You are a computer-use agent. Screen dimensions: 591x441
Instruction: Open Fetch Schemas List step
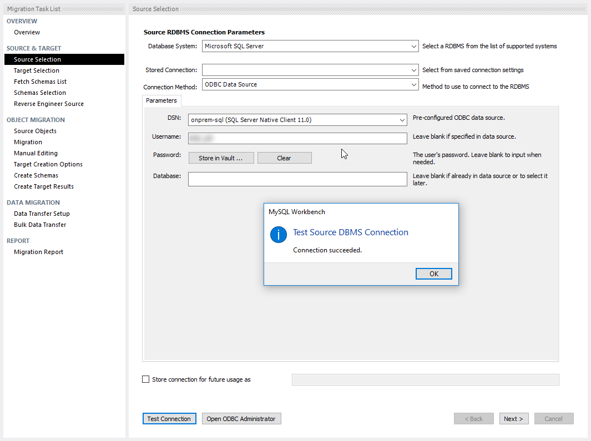pyautogui.click(x=40, y=82)
